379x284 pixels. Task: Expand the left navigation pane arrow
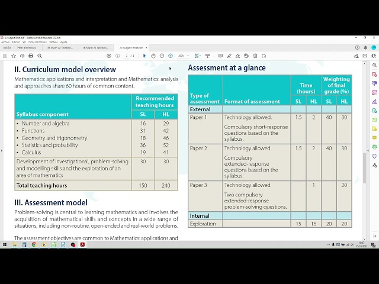[2, 150]
